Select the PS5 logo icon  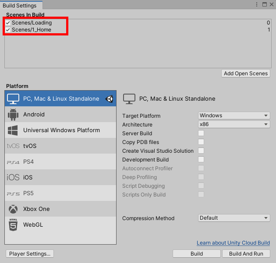point(13,194)
